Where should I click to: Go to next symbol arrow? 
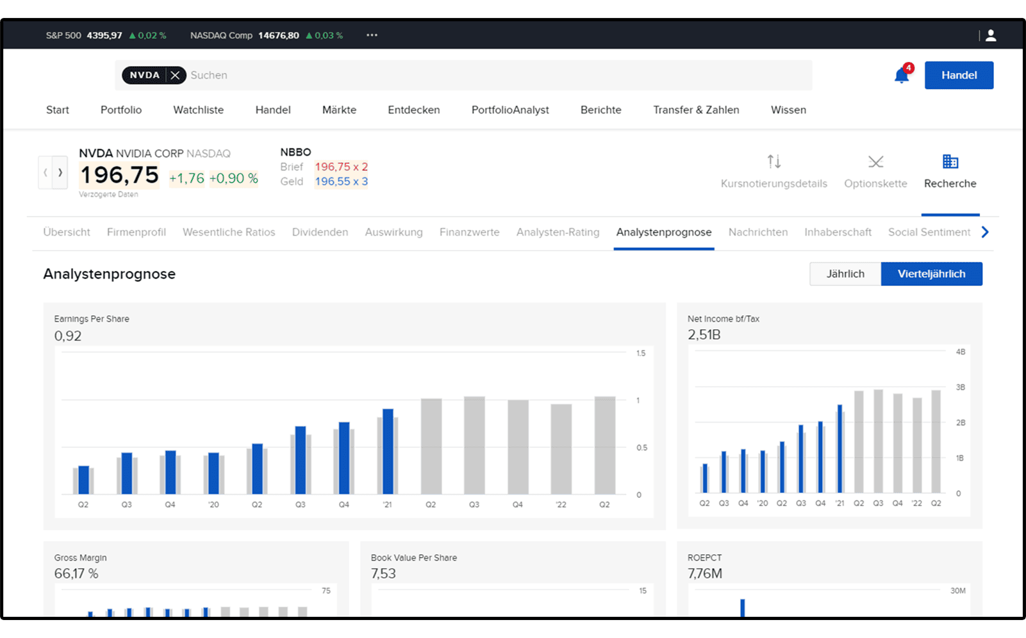60,172
